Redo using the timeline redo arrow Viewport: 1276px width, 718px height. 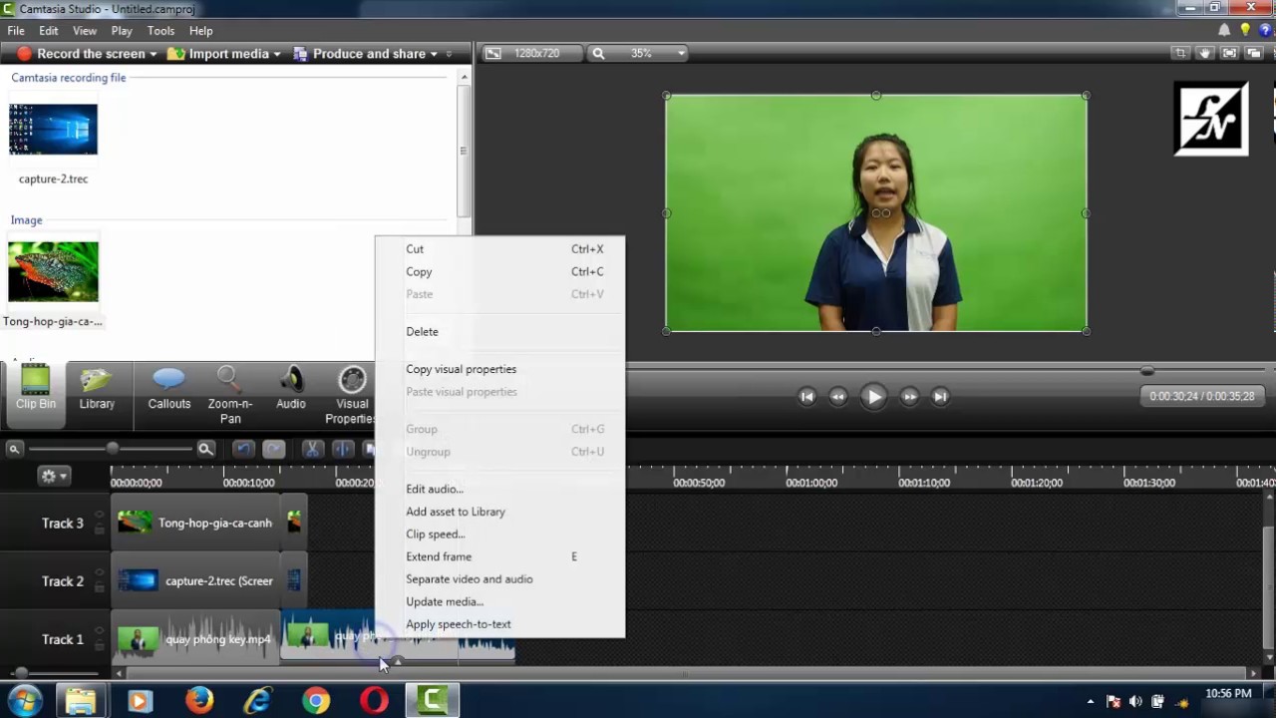pos(273,450)
